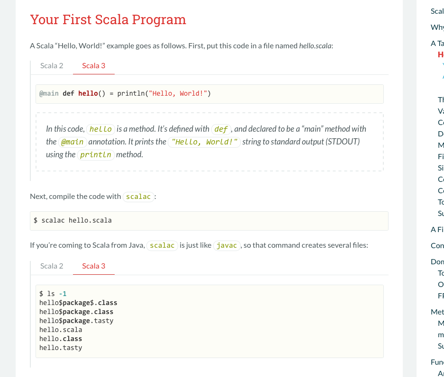Click the 'Your First Scala Program' heading
444x377 pixels.
tap(108, 19)
